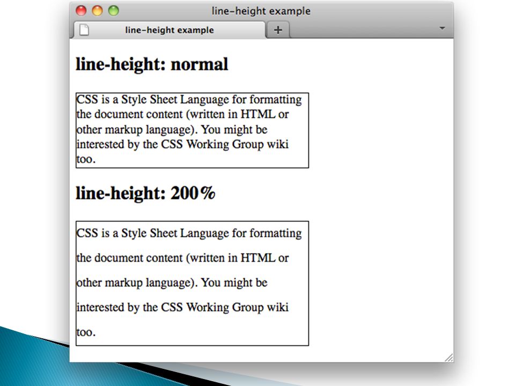The width and height of the screenshot is (515, 386).
Task: Click 'the document content' line in the 200% box
Action: 182,258
